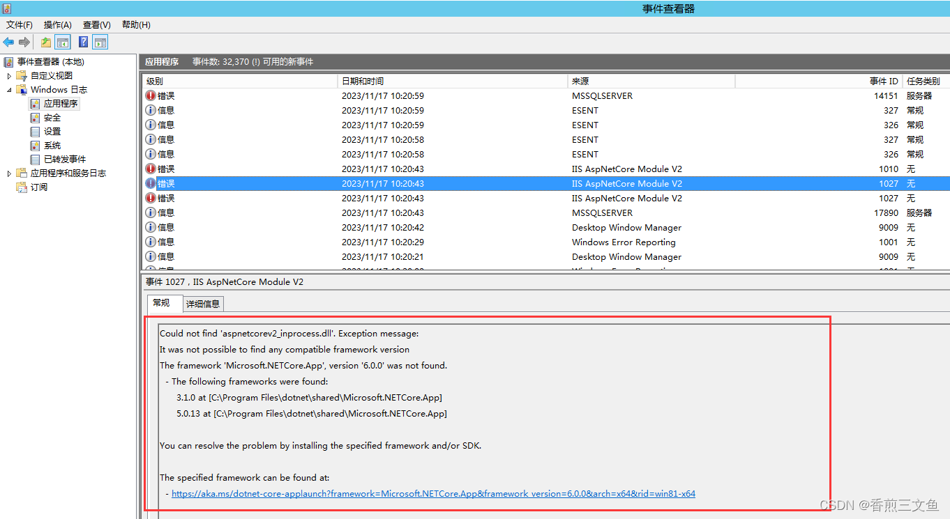Click the info icon for 10:20:21 Desktop Window Manager
The image size is (950, 519).
[151, 256]
